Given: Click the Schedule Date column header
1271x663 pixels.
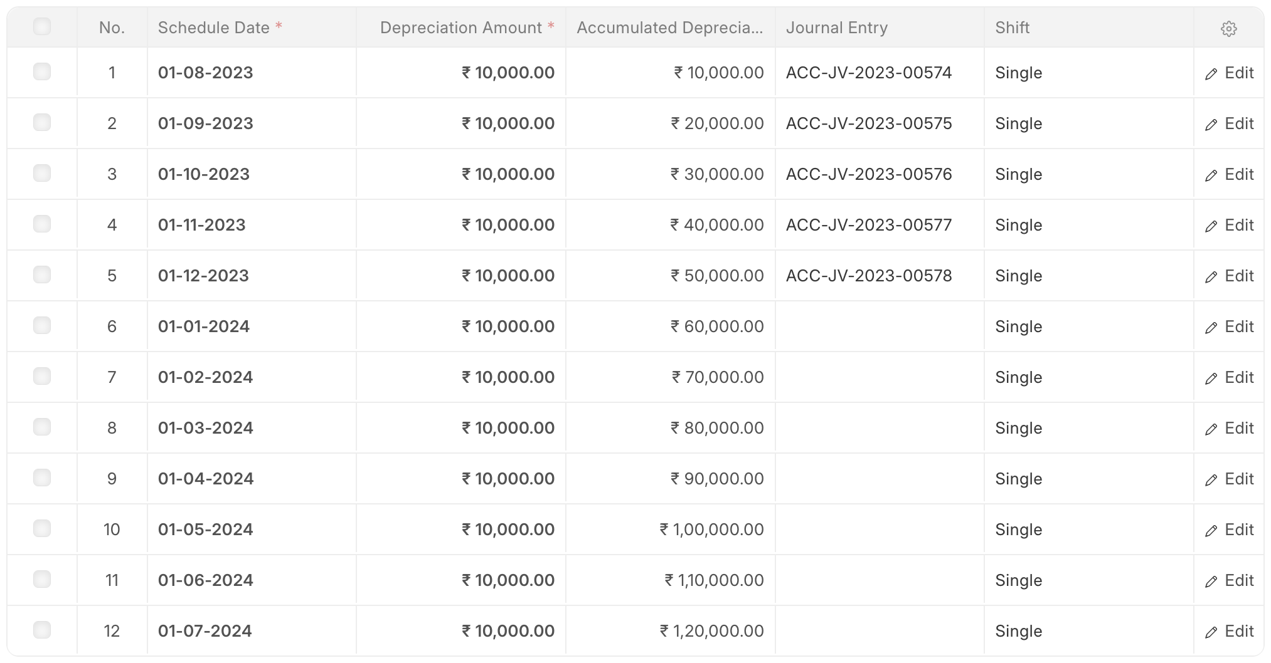Looking at the screenshot, I should point(214,28).
